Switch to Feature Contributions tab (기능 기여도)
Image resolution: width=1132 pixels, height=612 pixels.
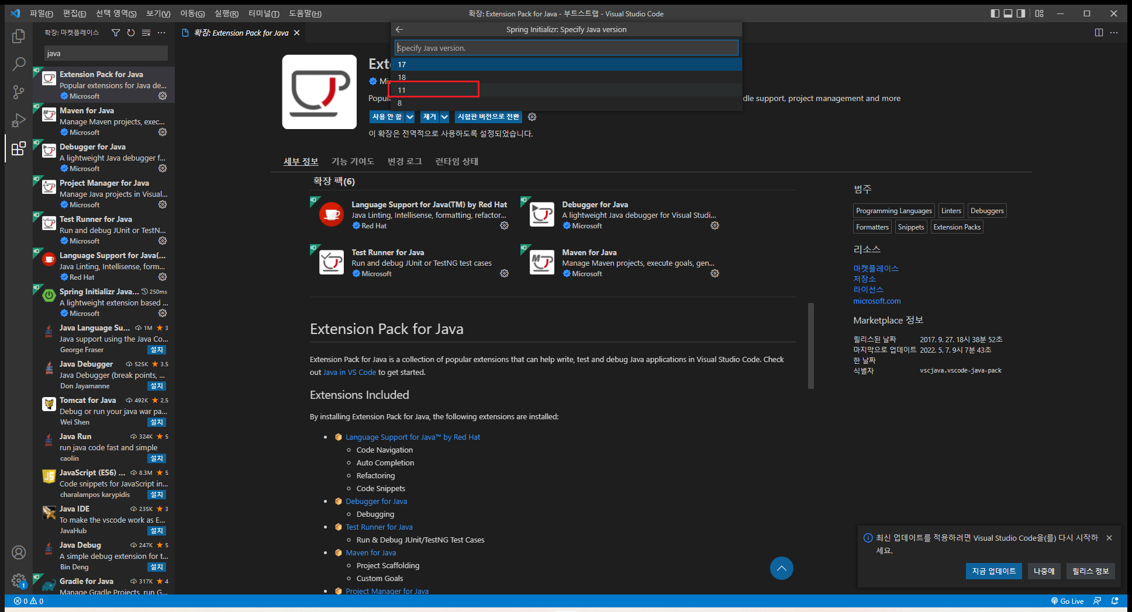click(353, 161)
